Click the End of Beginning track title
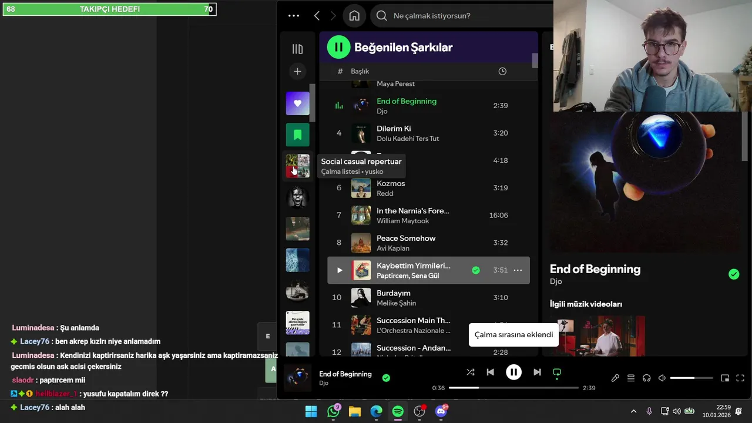This screenshot has width=752, height=423. coord(407,101)
